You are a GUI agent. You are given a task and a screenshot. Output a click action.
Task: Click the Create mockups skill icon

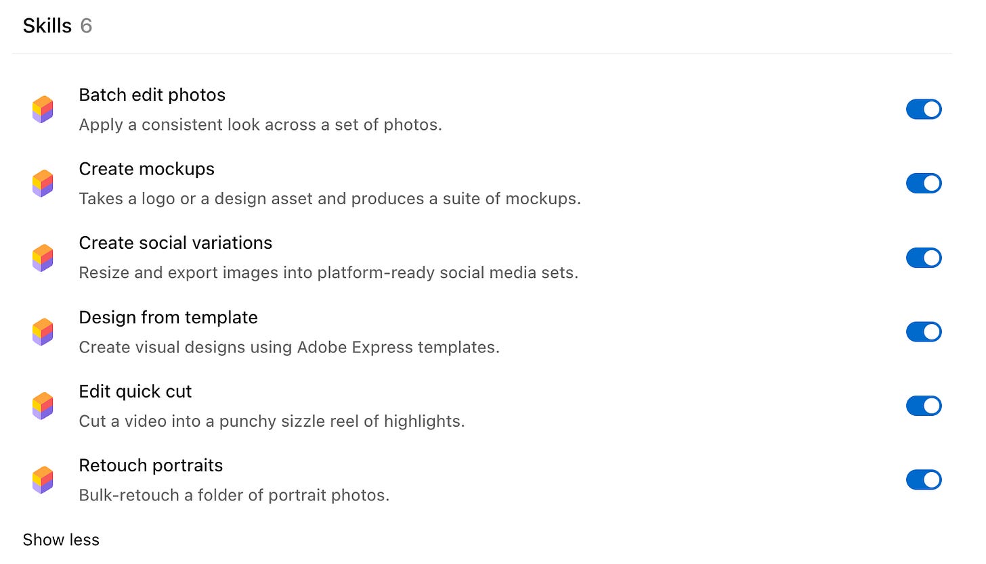pyautogui.click(x=43, y=183)
